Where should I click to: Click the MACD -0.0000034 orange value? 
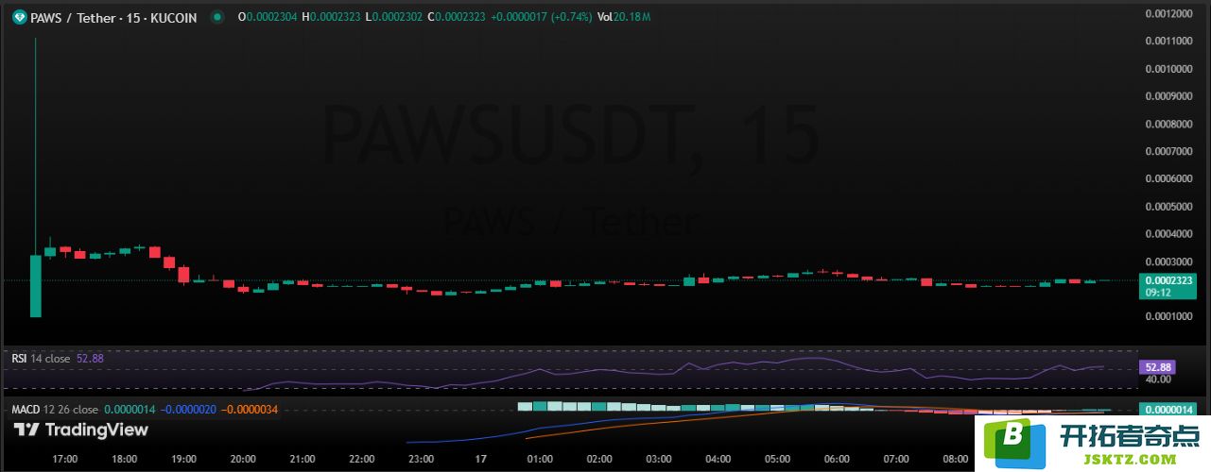pyautogui.click(x=250, y=410)
